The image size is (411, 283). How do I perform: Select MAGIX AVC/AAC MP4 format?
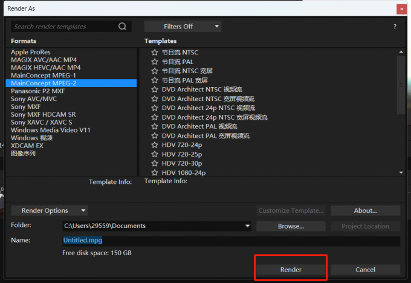(x=44, y=60)
